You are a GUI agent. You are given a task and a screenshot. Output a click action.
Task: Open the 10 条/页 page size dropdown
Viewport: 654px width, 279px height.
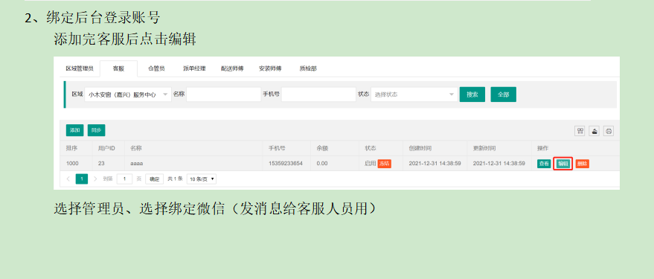coord(202,179)
